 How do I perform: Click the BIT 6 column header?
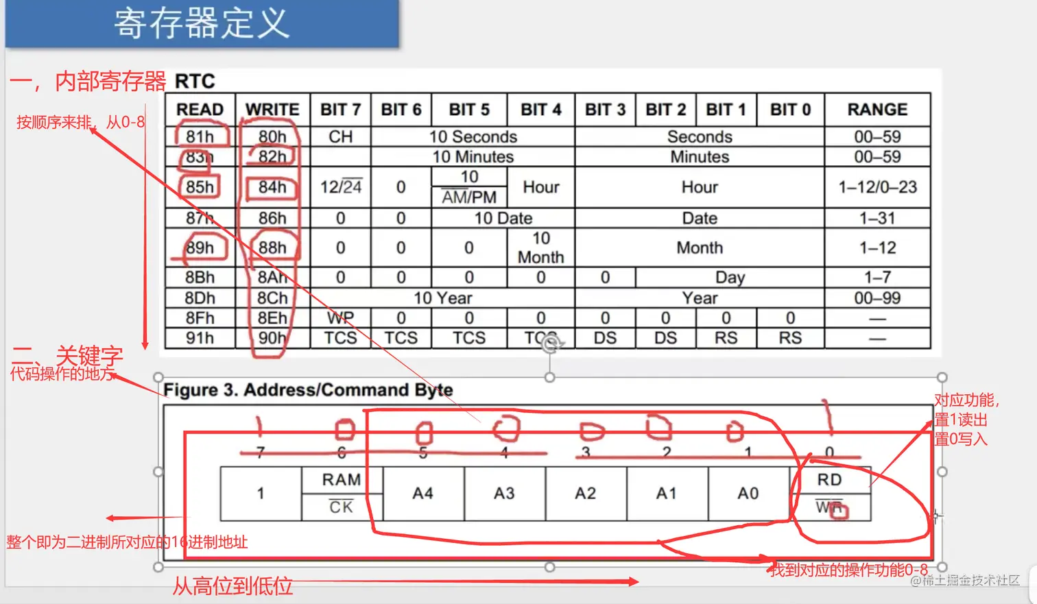click(401, 110)
